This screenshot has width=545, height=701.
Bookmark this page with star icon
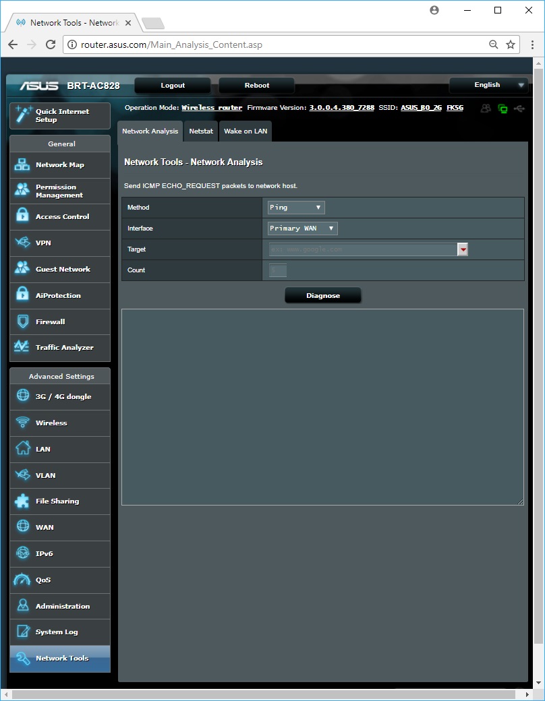[511, 44]
